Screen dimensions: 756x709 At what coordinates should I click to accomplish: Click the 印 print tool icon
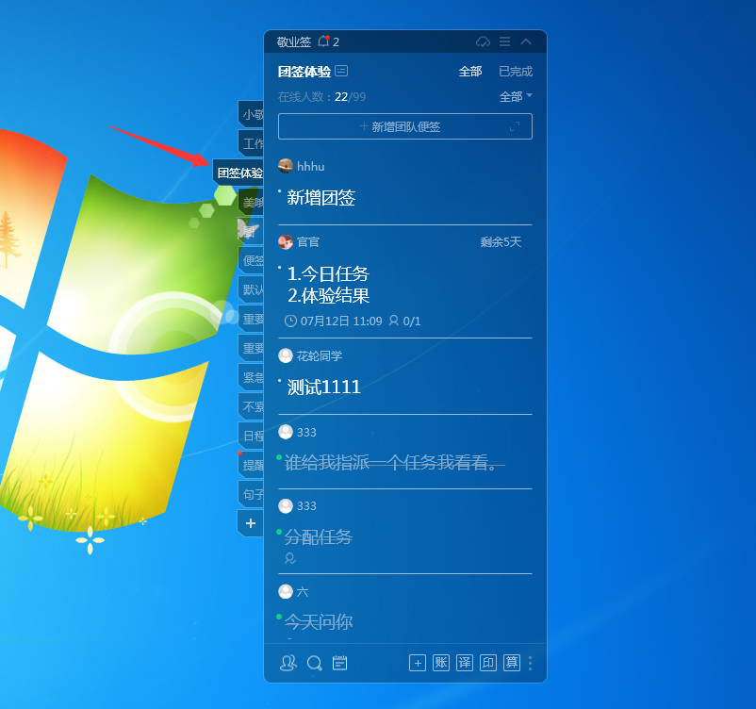click(488, 663)
